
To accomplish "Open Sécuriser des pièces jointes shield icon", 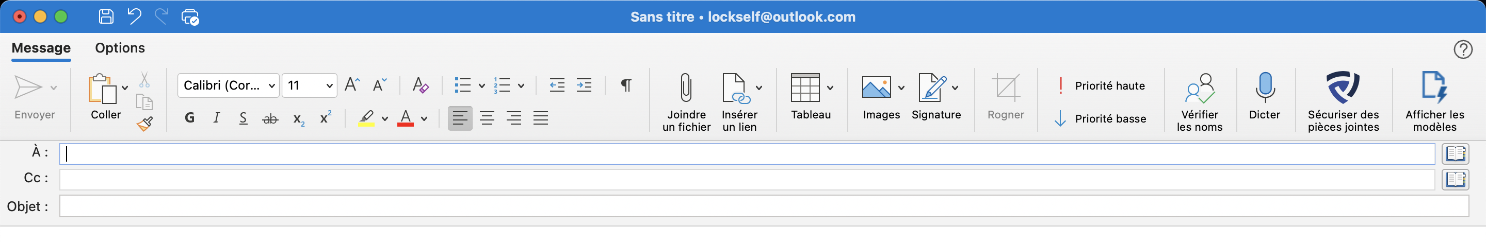I will [x=1343, y=87].
